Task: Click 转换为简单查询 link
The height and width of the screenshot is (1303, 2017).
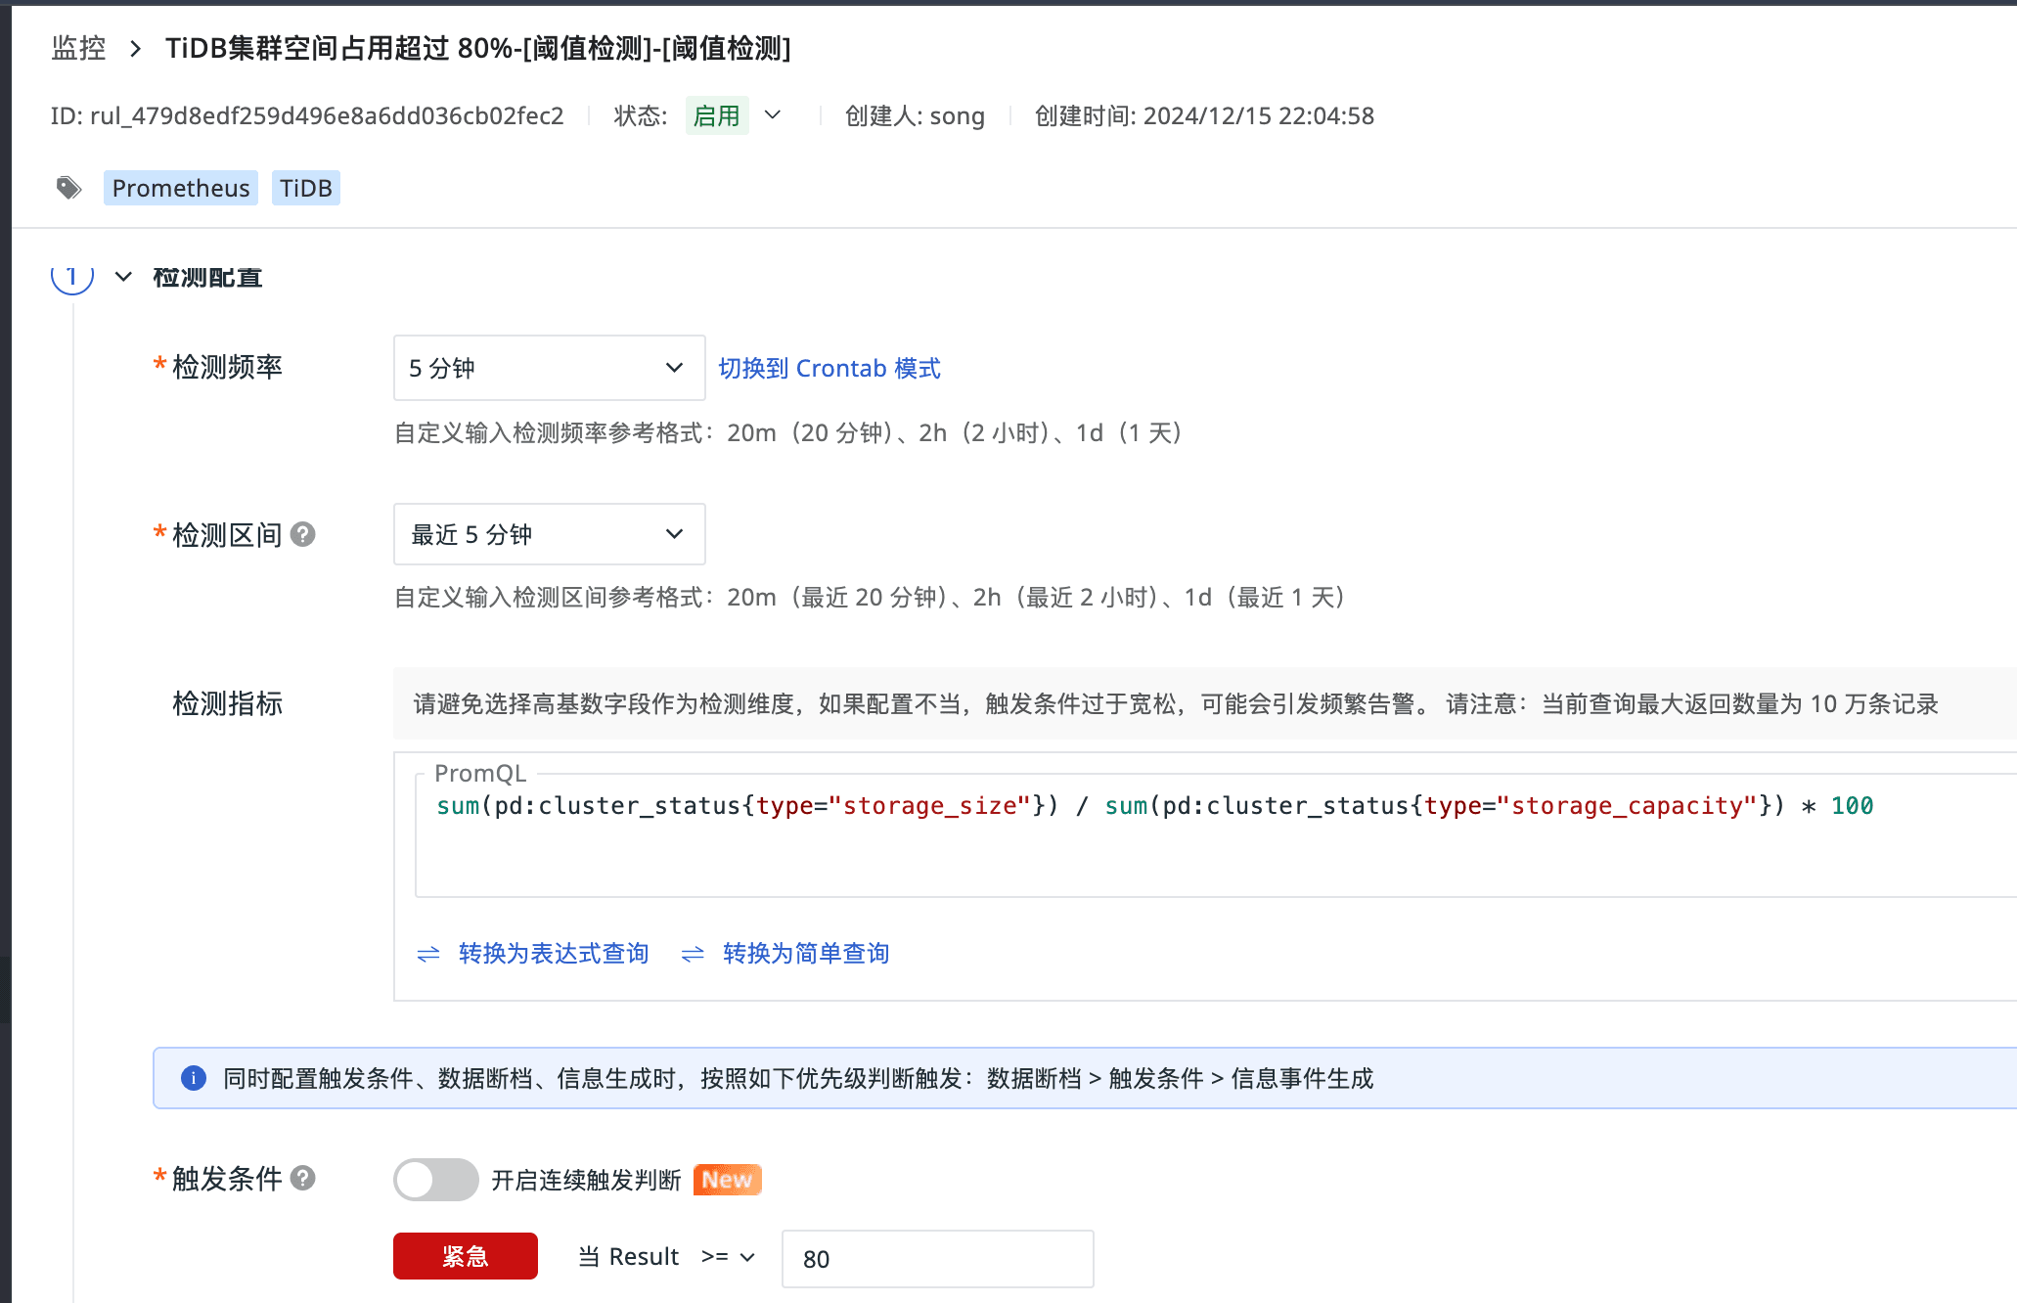Action: pyautogui.click(x=805, y=954)
